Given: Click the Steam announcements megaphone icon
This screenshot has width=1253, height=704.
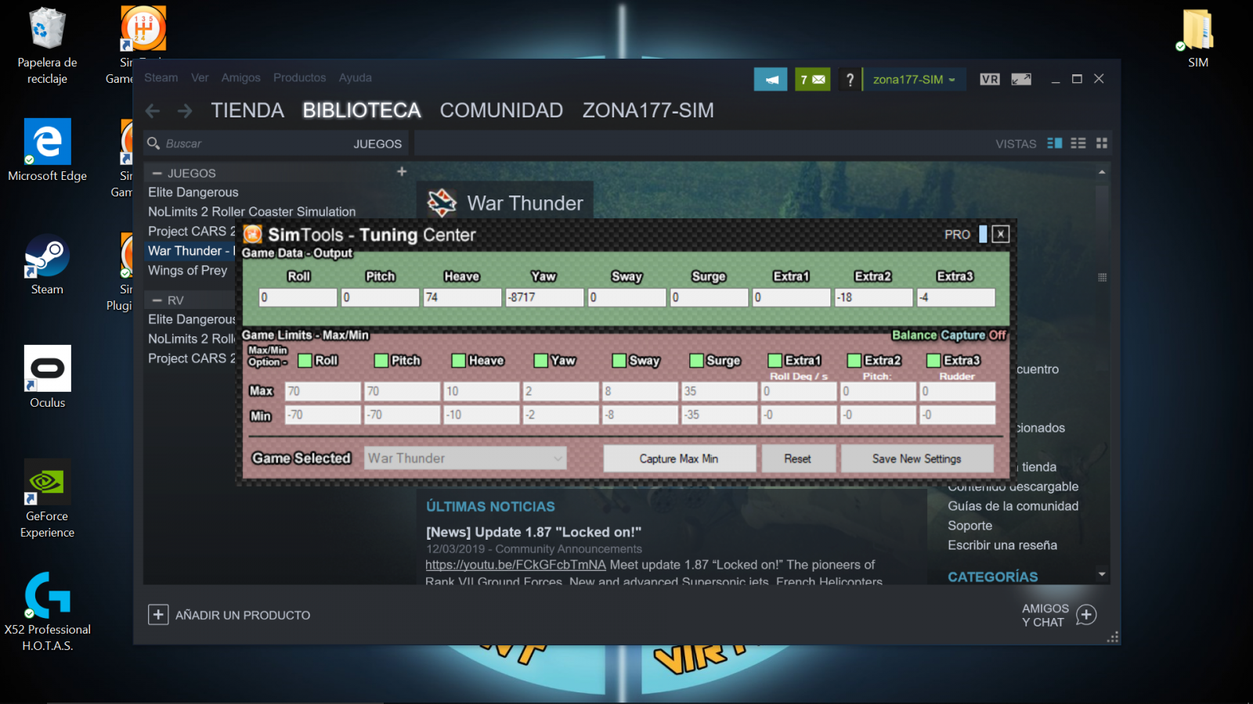Looking at the screenshot, I should [x=771, y=79].
